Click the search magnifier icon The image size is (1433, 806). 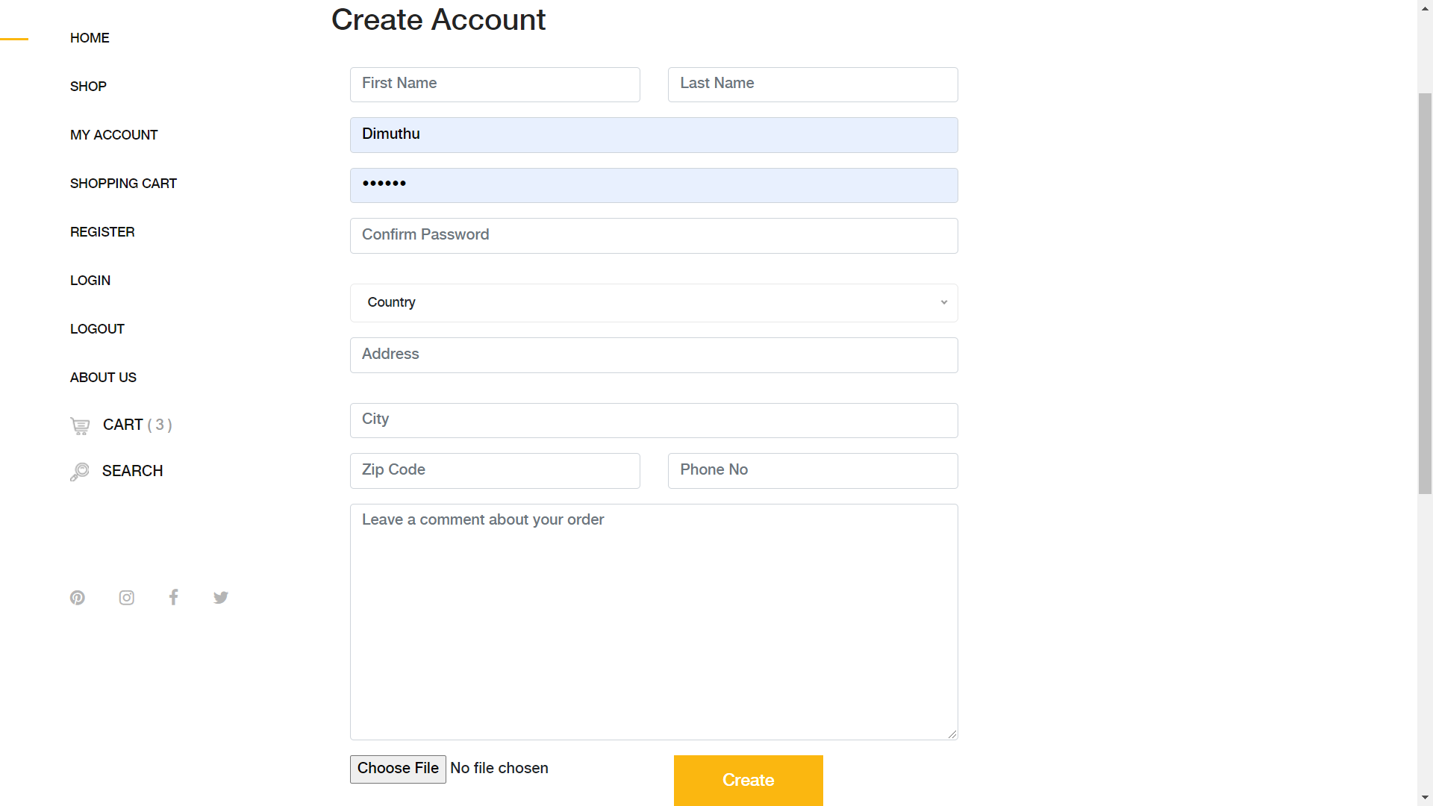[x=79, y=471]
